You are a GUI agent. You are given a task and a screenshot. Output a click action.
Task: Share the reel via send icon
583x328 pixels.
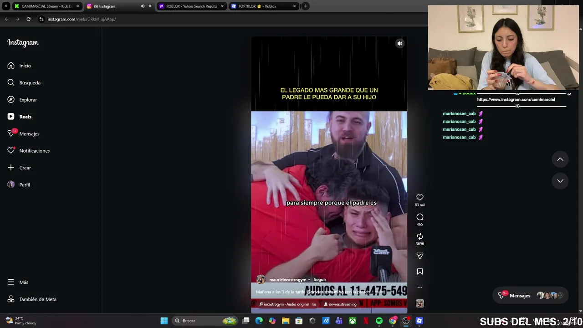coord(420,256)
